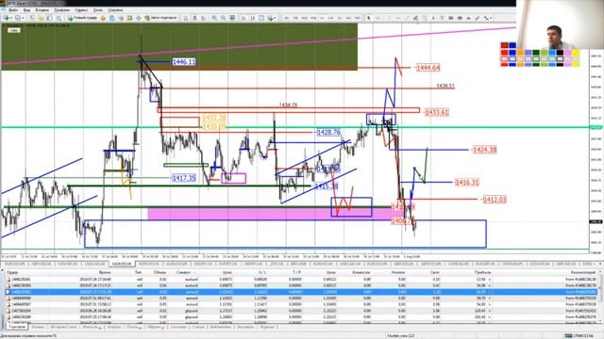Open the Сервис menu
Image resolution: width=604 pixels, height=339 pixels.
[x=81, y=10]
